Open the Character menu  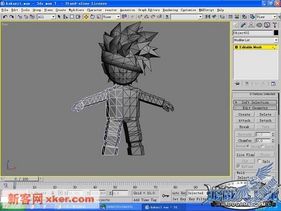click(x=94, y=10)
